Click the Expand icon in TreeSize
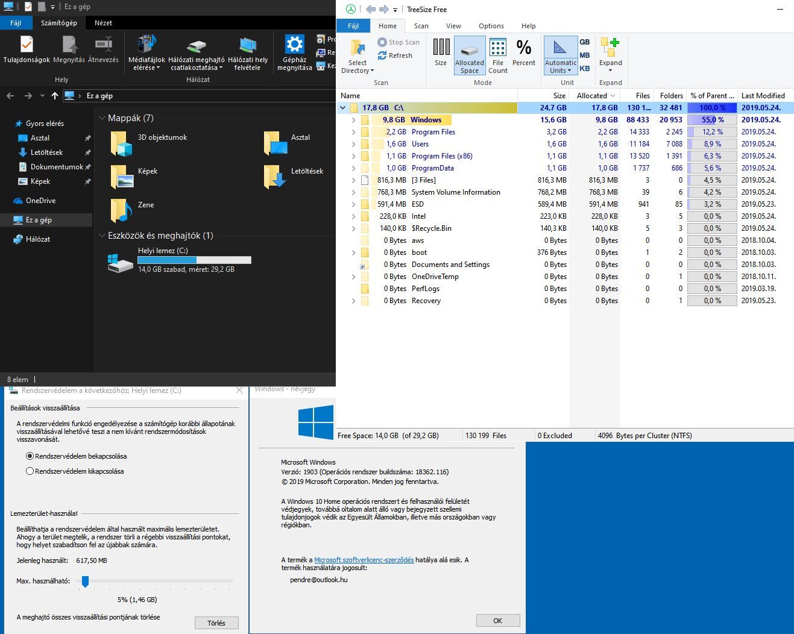794x634 pixels. pos(610,47)
